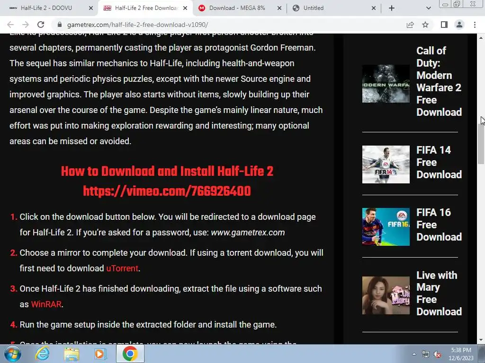Open the network status tray icon
The width and height of the screenshot is (485, 363).
tap(426, 354)
